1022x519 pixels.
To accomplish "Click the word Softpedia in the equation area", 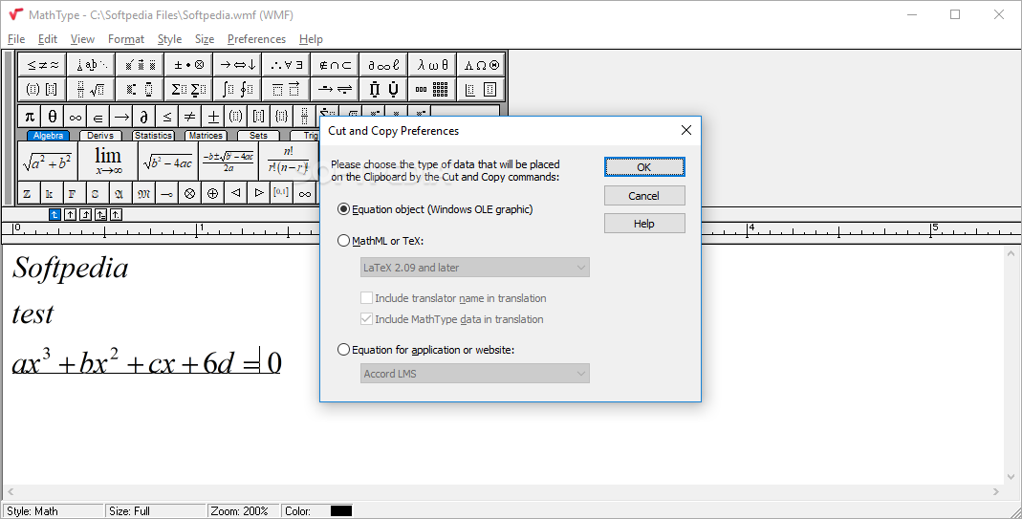I will coord(71,268).
